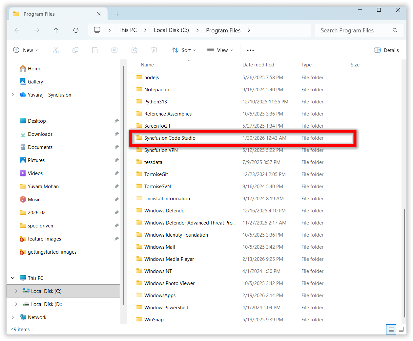Click the Back navigation arrow
The width and height of the screenshot is (413, 341).
click(x=17, y=30)
